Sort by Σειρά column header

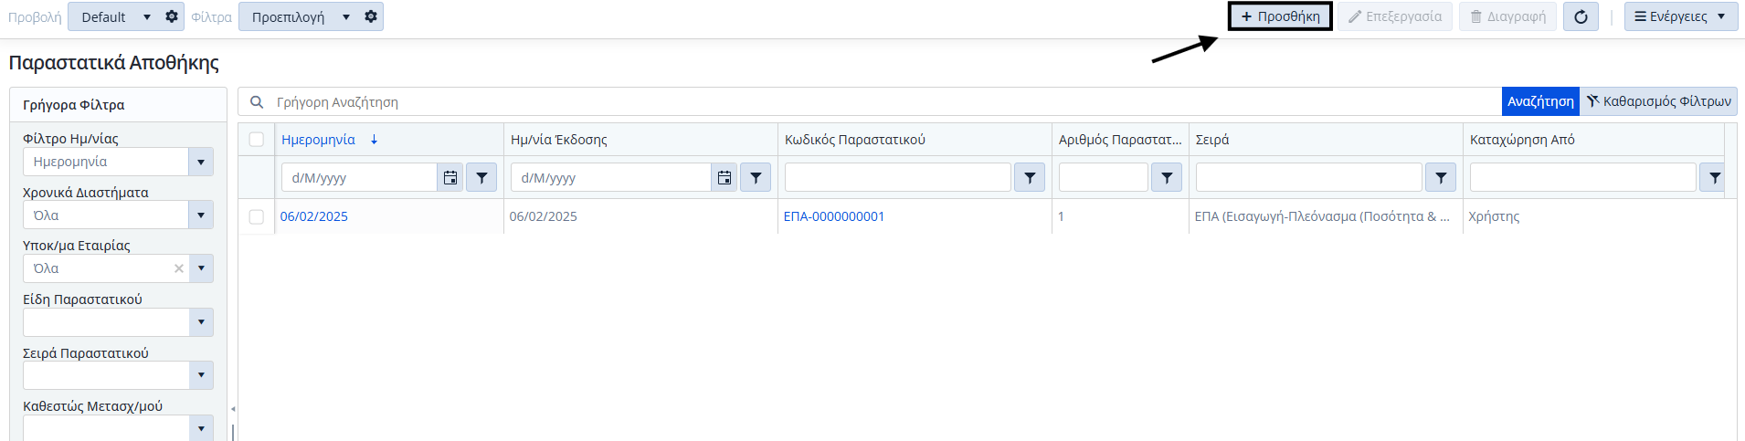click(x=1212, y=140)
